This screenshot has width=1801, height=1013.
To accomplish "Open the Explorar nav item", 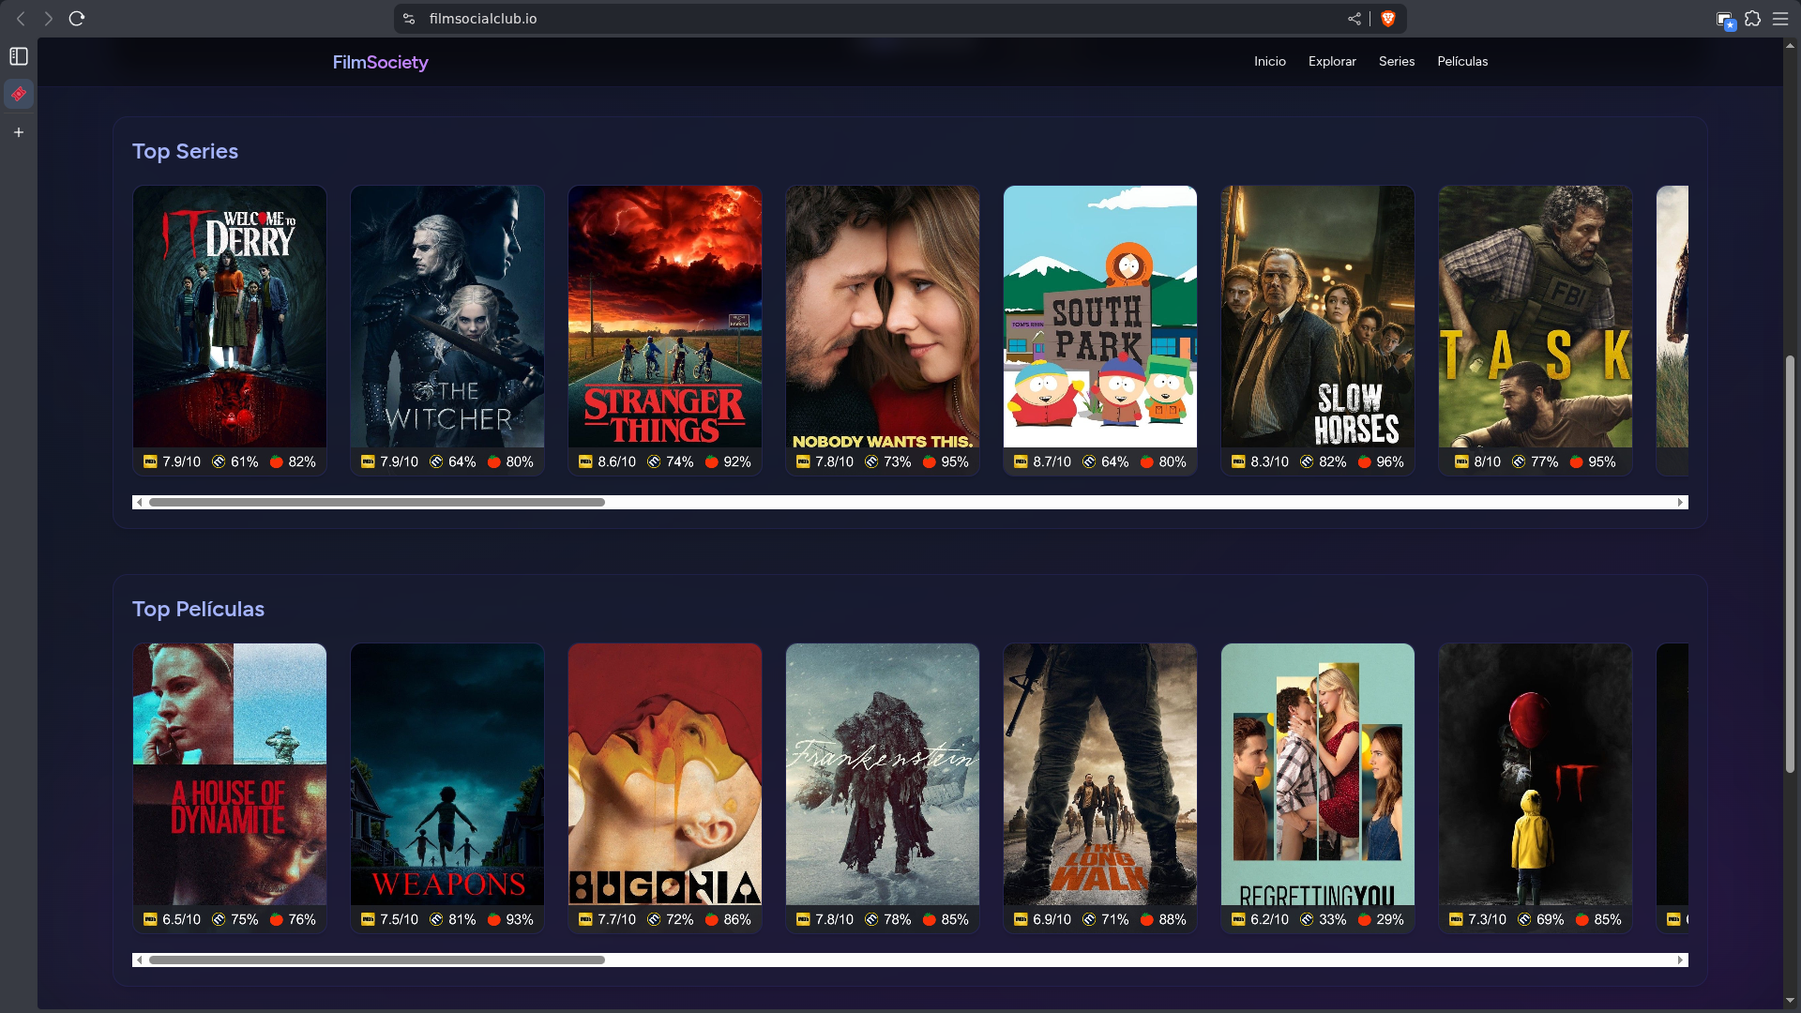I will [x=1332, y=61].
